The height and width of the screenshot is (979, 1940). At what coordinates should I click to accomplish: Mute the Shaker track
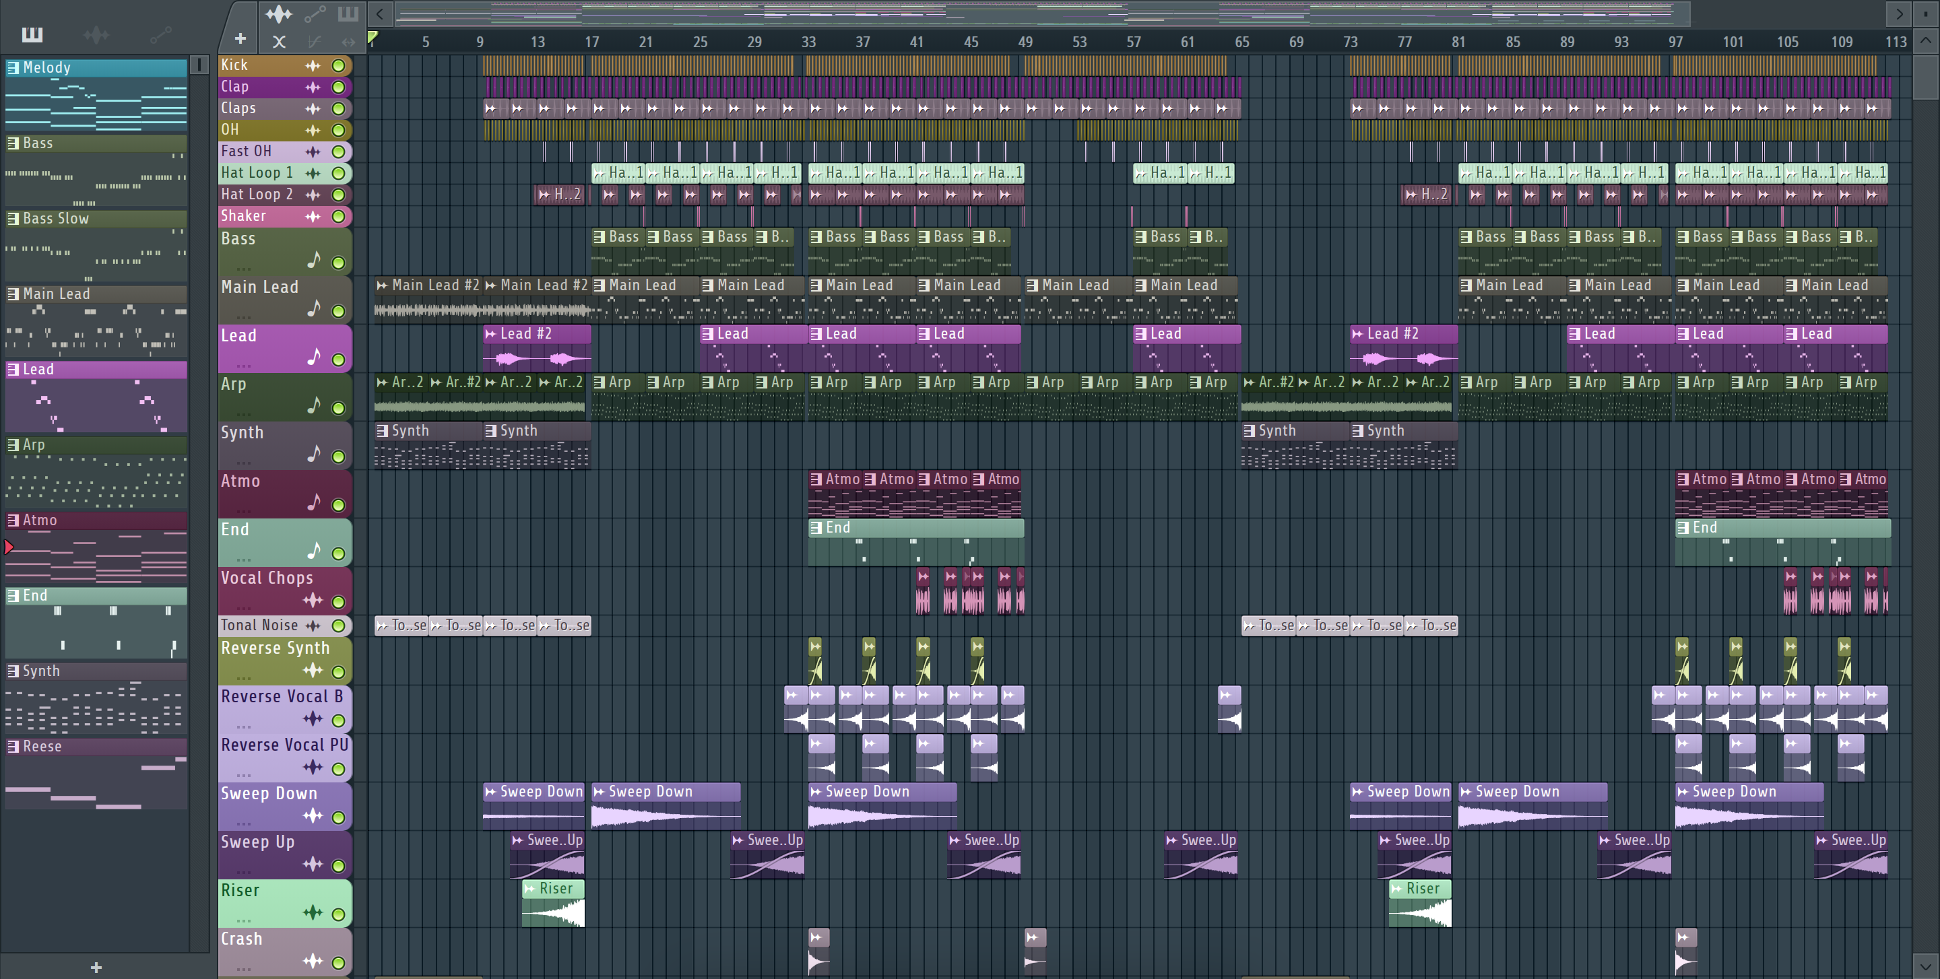point(339,217)
